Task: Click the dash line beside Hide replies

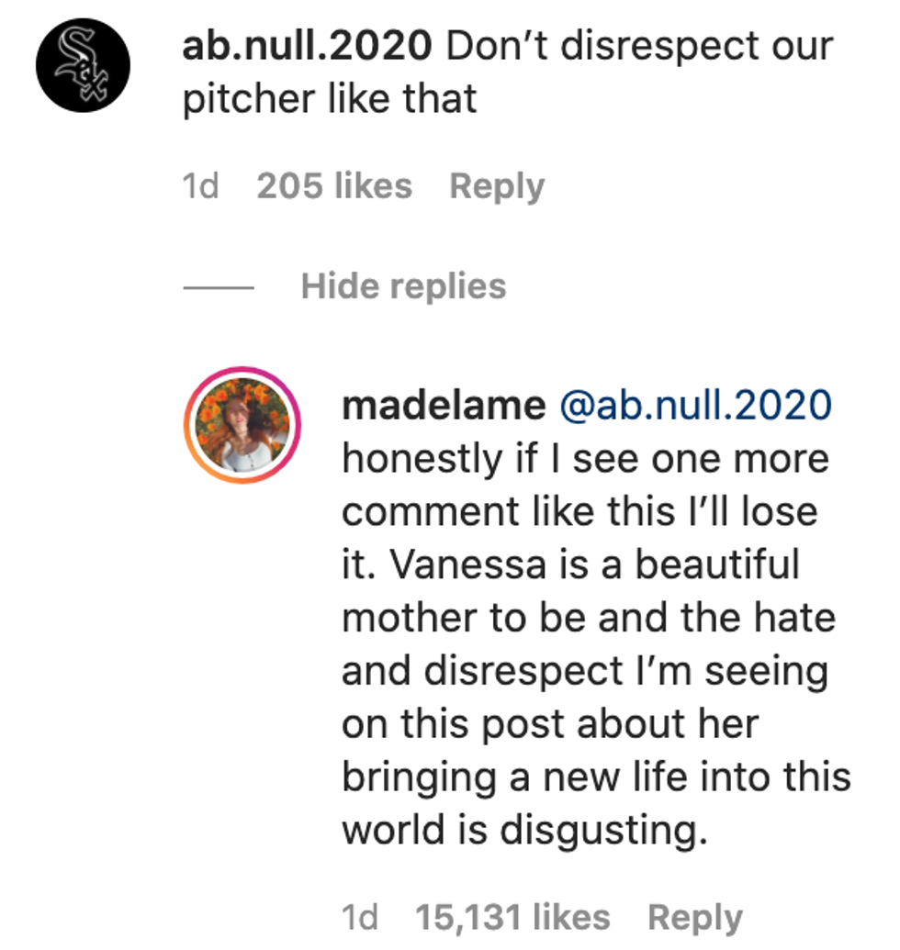Action: 218,287
